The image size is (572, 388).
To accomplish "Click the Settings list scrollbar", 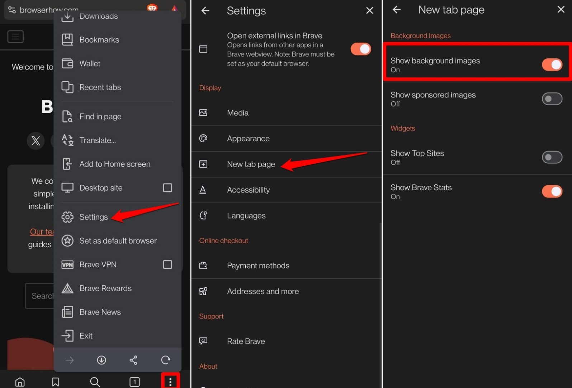I will coord(380,305).
